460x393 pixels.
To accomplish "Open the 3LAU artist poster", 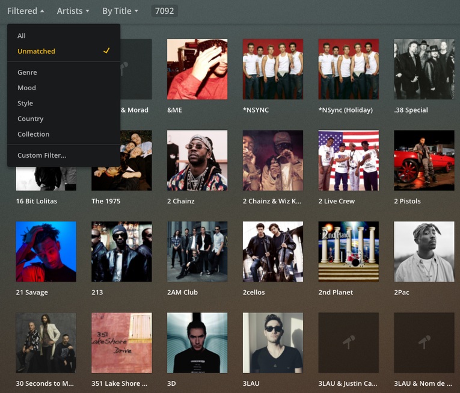I will click(x=273, y=343).
